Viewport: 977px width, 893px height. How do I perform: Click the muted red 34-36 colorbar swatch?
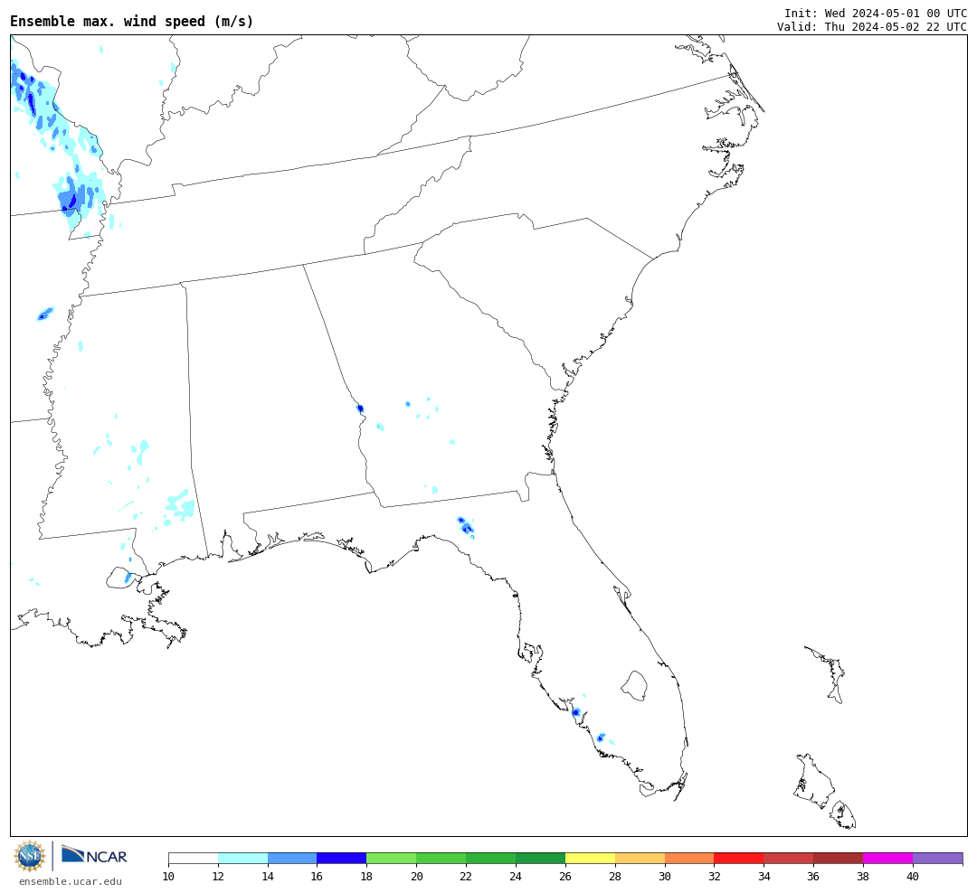(x=789, y=858)
